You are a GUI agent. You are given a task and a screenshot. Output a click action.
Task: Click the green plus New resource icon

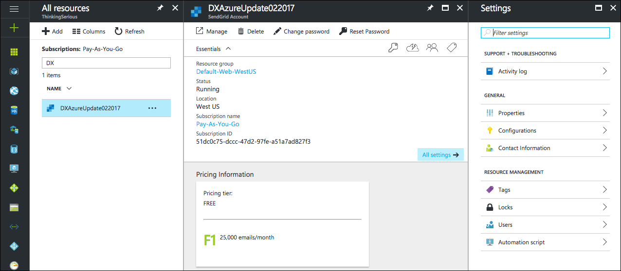click(x=14, y=28)
